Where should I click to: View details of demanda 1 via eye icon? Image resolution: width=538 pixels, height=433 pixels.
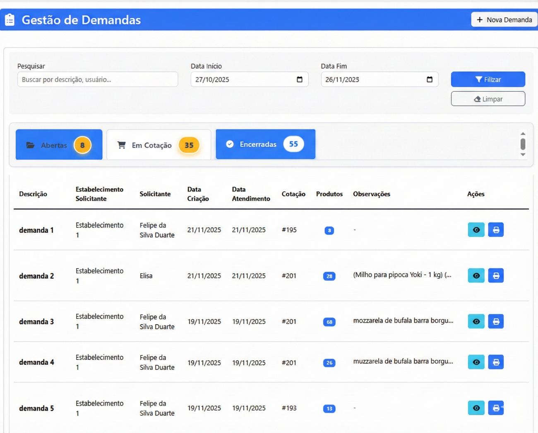(476, 230)
